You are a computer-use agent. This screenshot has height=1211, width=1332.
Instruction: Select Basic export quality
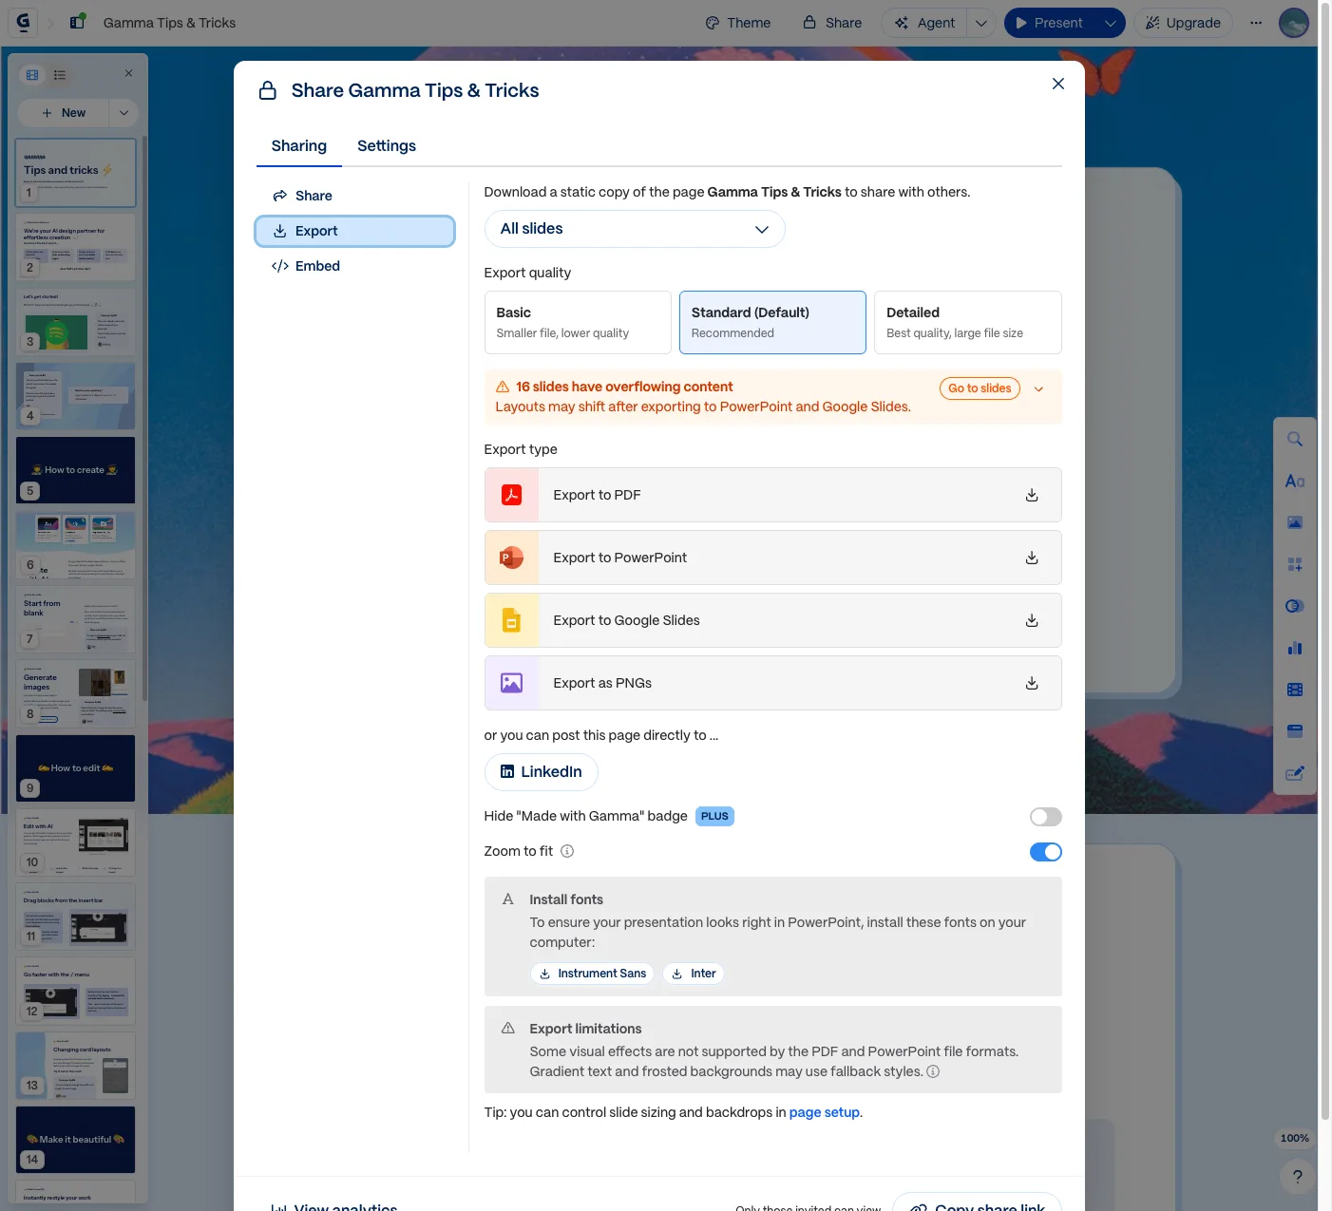click(578, 322)
